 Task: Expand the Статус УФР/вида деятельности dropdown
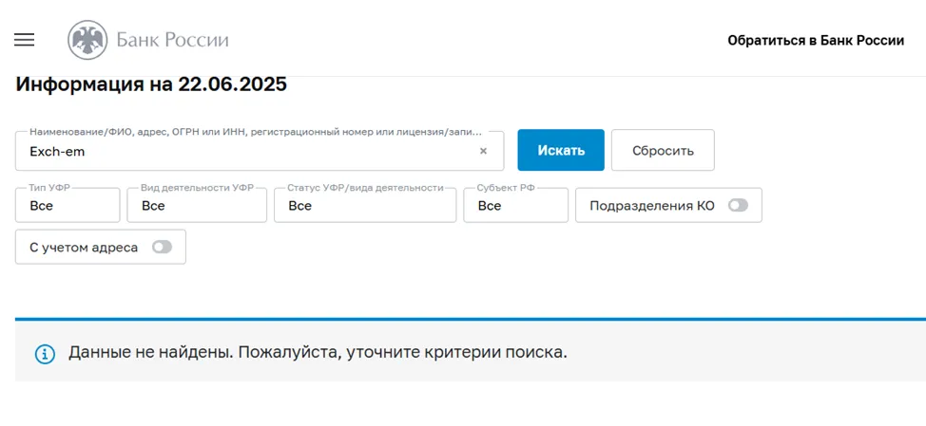pyautogui.click(x=365, y=205)
